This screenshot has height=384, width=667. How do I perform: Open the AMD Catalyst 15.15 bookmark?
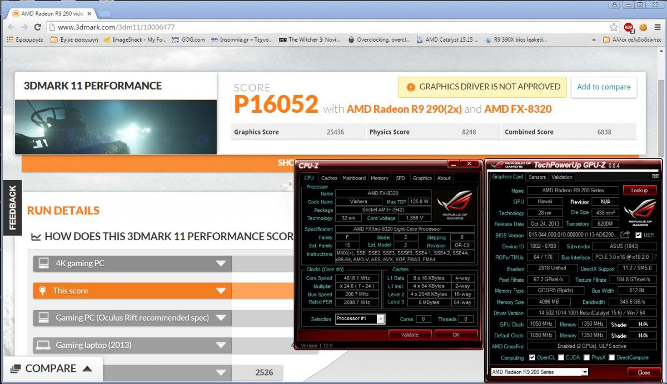click(448, 39)
